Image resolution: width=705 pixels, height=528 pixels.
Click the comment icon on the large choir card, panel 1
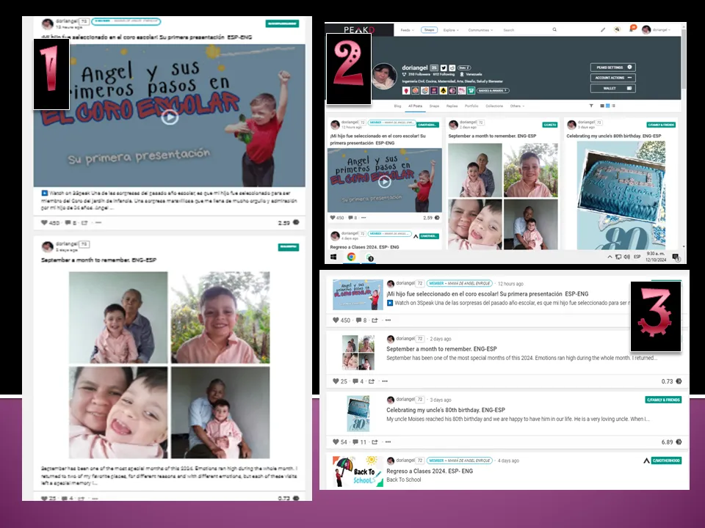(68, 223)
